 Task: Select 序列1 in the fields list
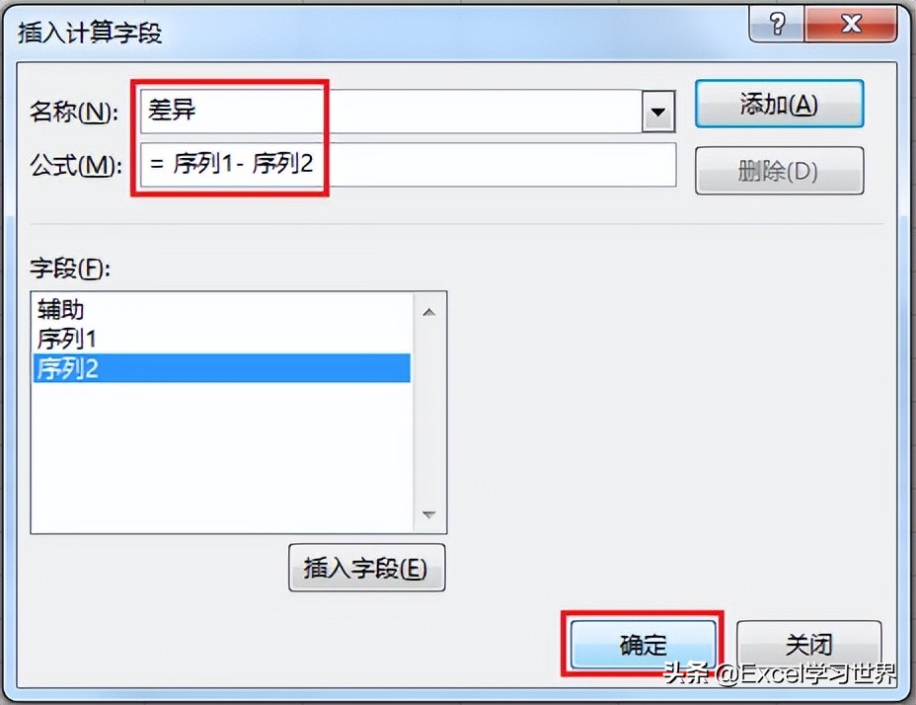(x=222, y=339)
